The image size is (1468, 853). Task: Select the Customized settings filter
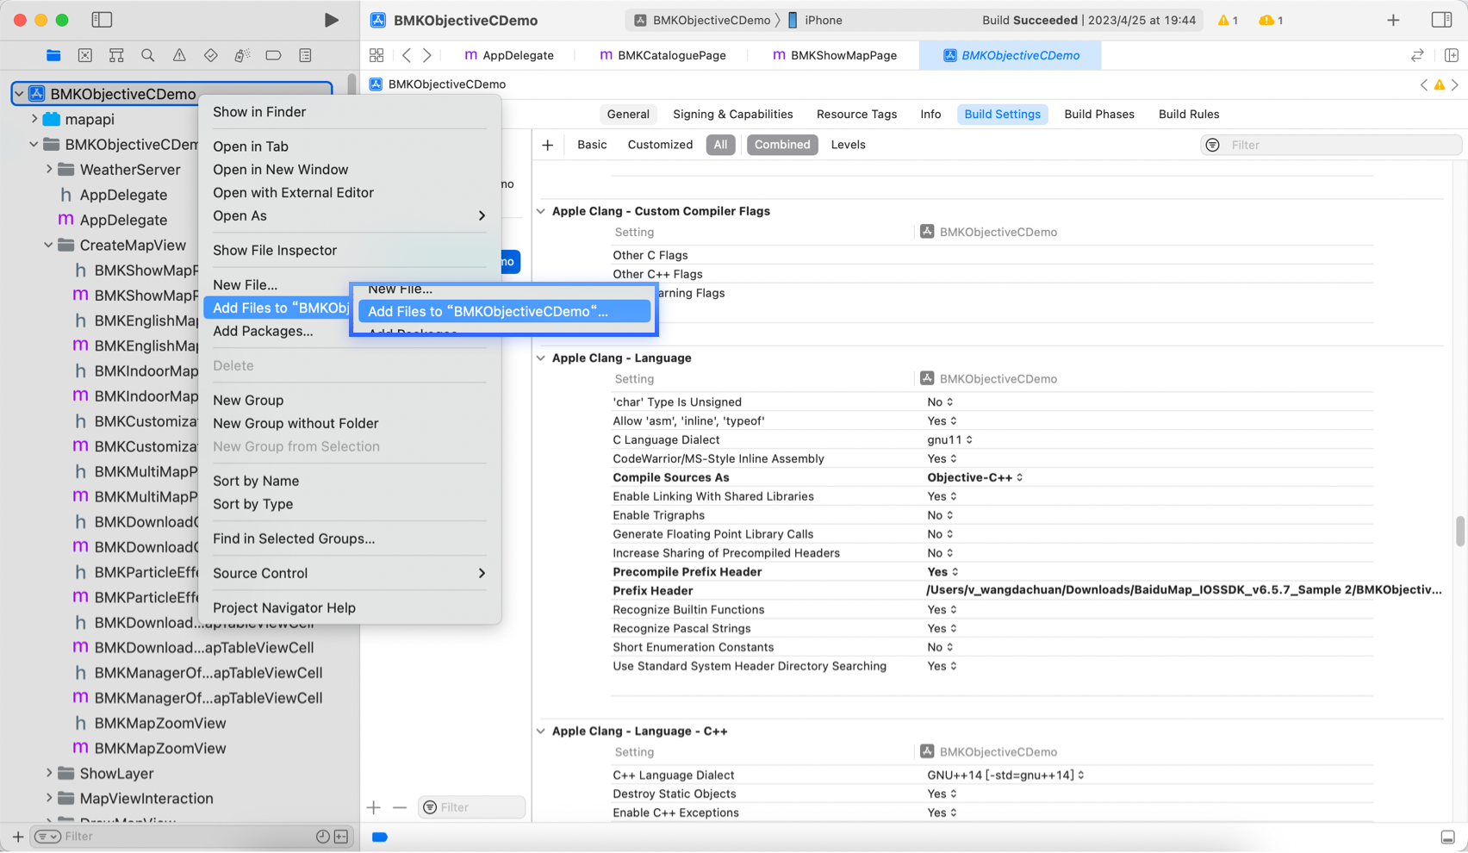click(x=660, y=145)
